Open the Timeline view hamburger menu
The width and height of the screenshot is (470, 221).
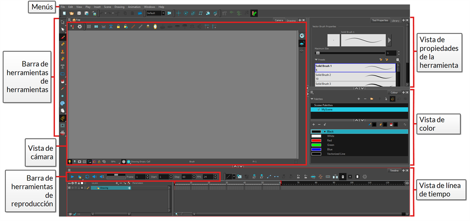coord(69,170)
